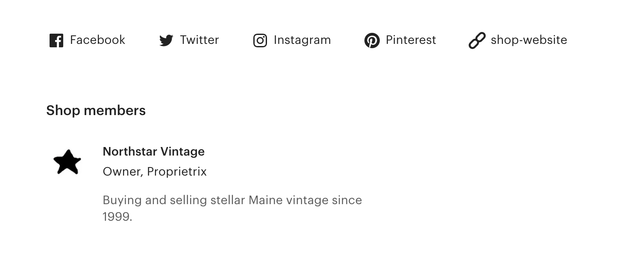
Task: Click the bio line starting with Buying
Action: [x=232, y=200]
